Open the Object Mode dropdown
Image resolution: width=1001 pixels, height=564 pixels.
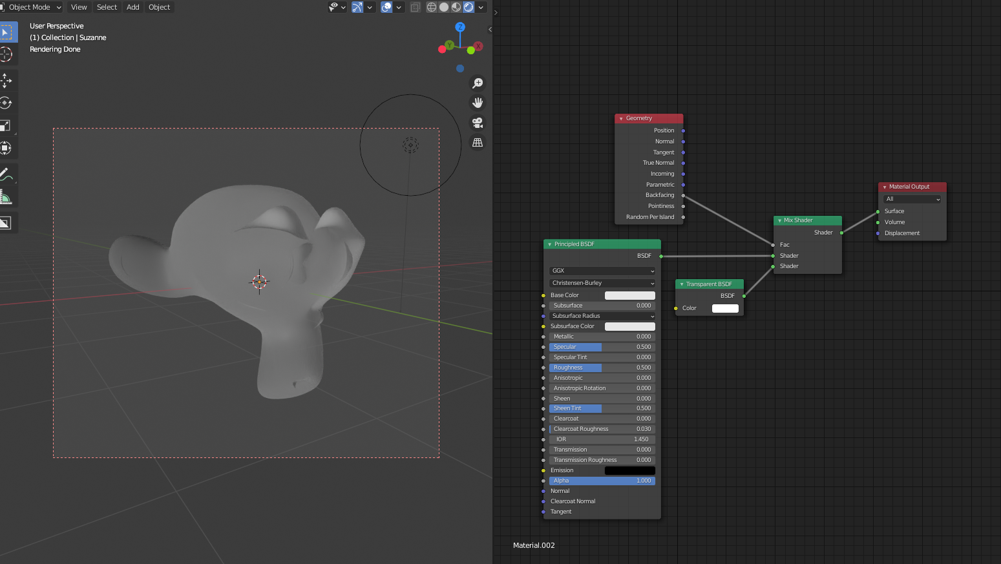pos(32,7)
